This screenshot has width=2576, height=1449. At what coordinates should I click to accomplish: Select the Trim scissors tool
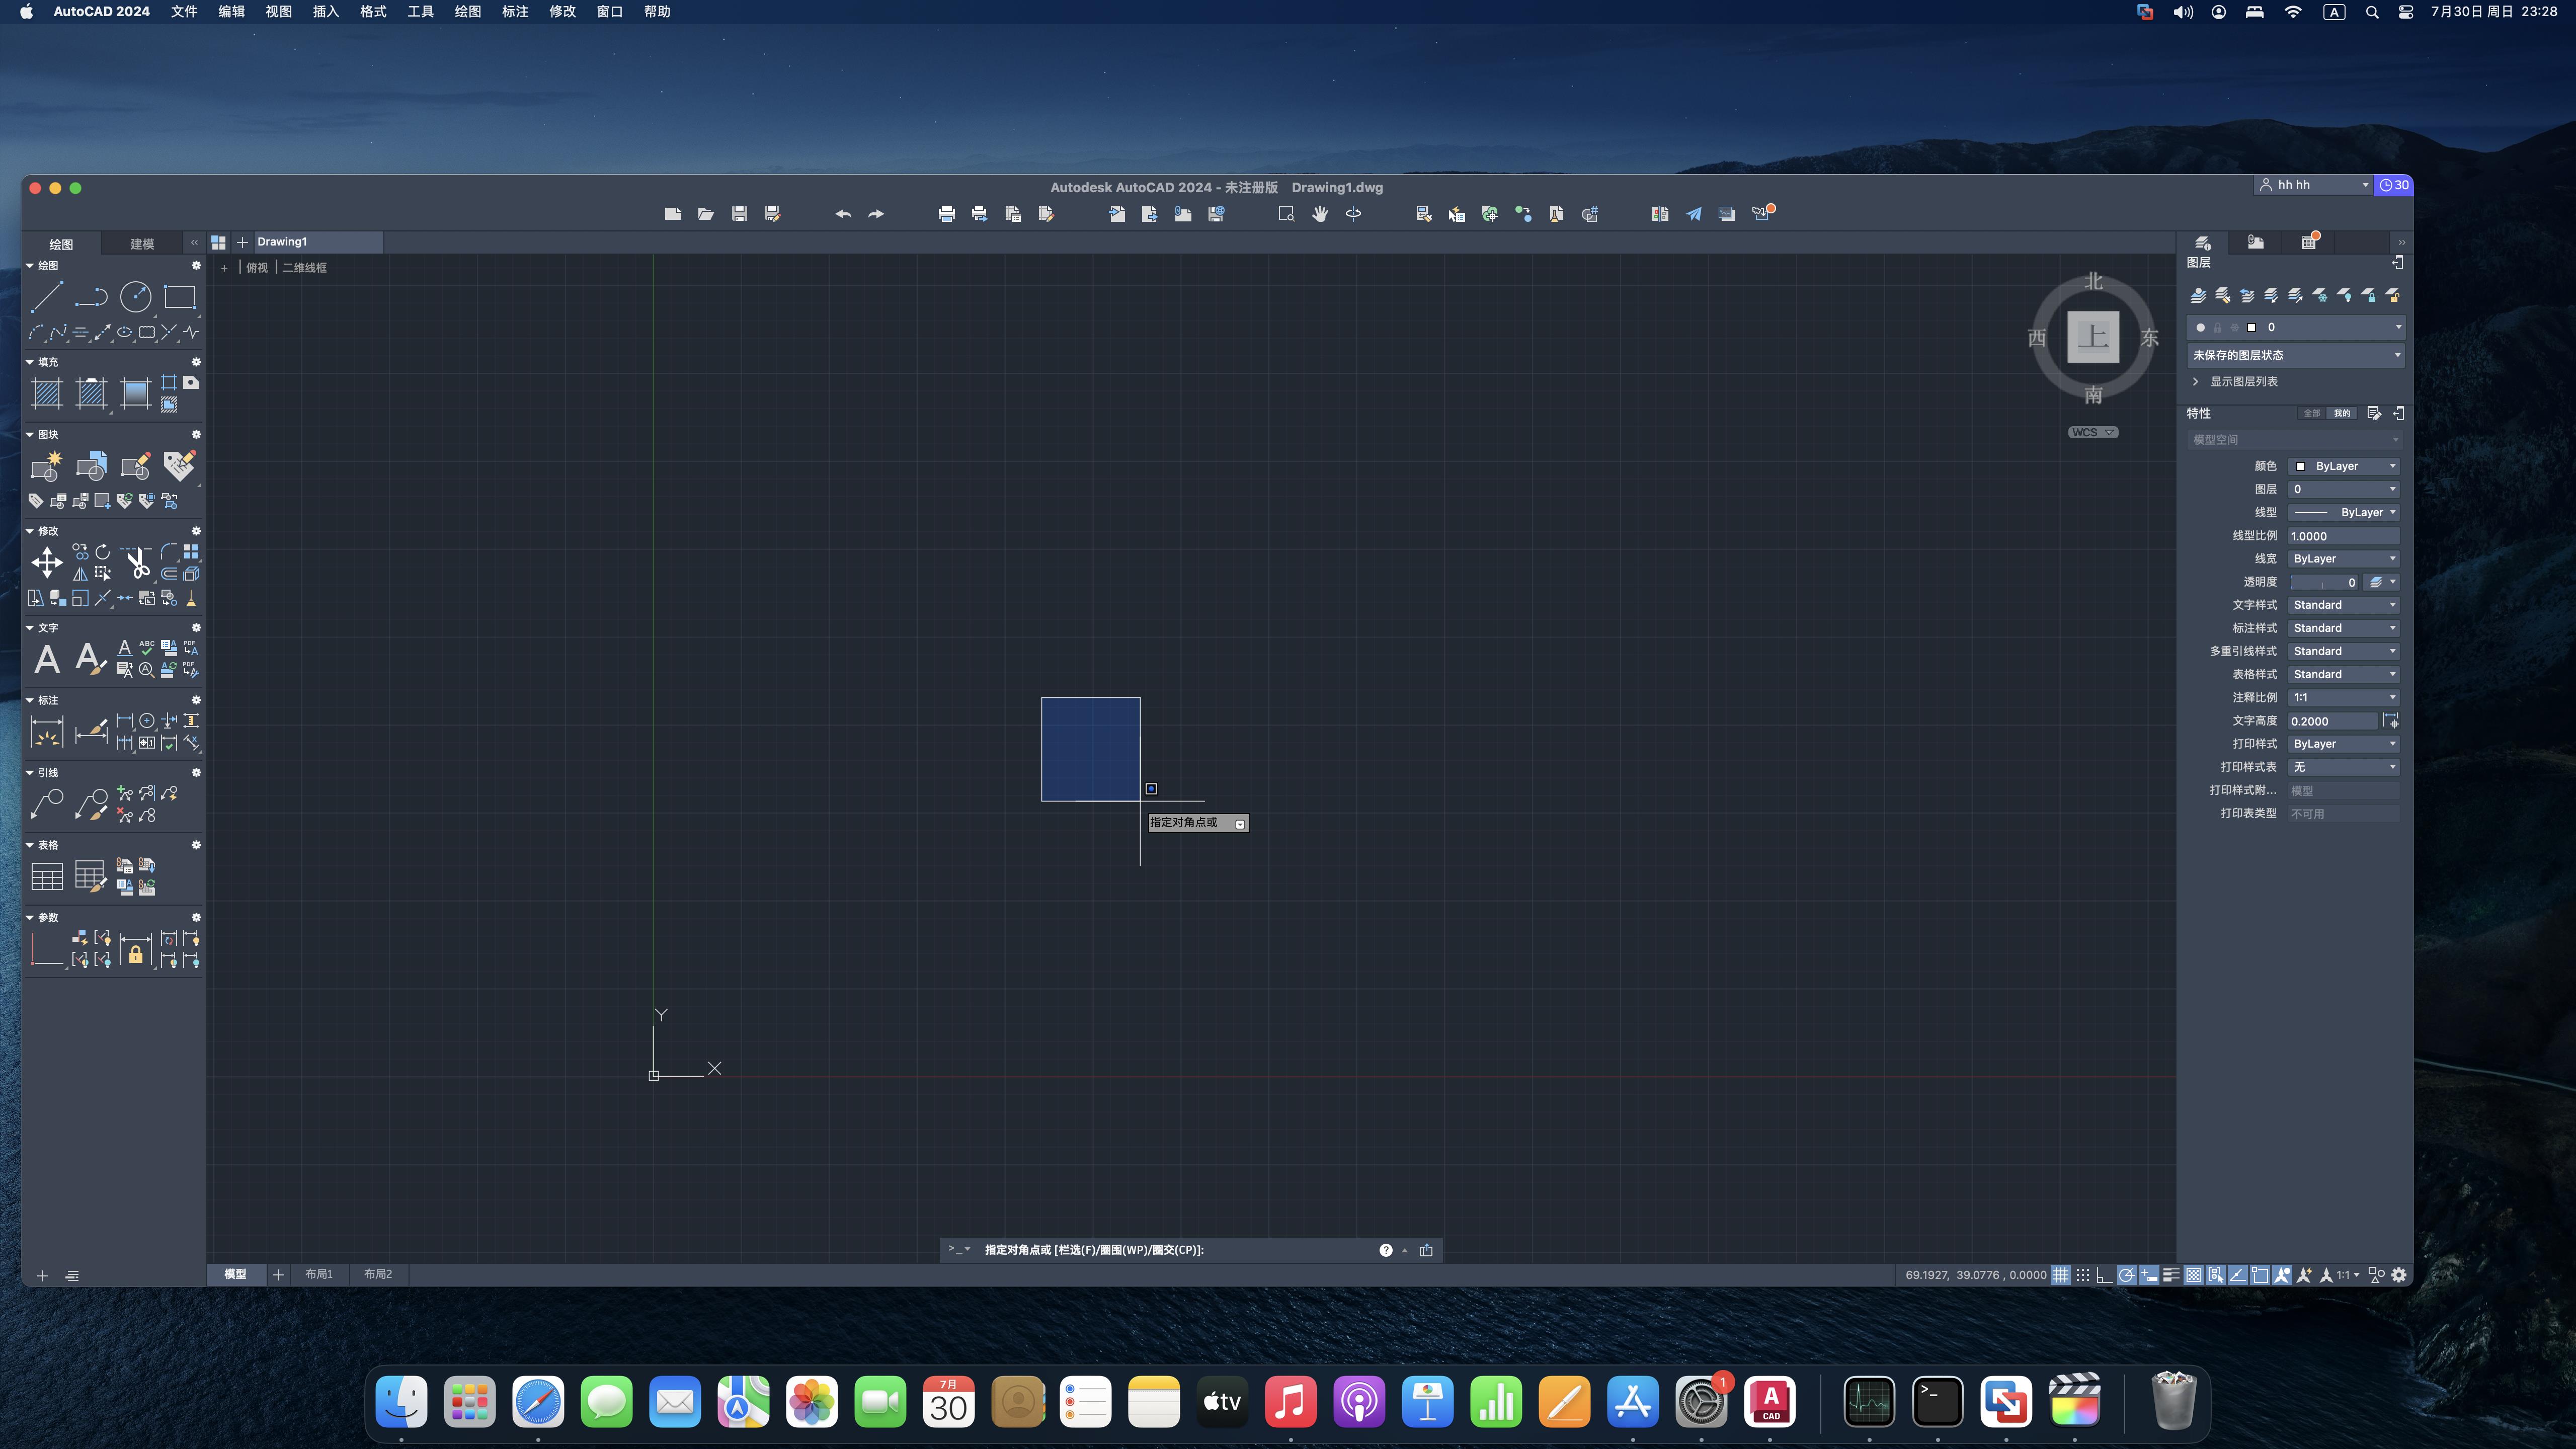137,563
